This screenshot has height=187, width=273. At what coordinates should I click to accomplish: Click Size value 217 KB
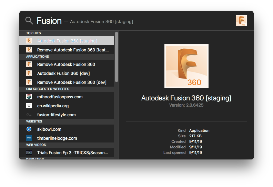[195, 136]
